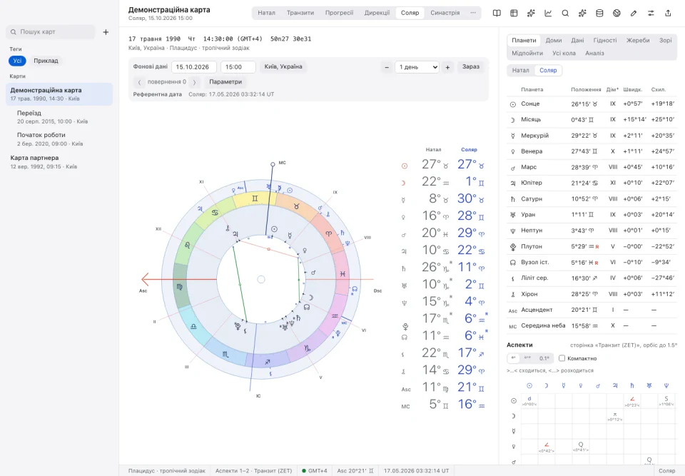Add a new chart with the plus icon

(x=106, y=32)
